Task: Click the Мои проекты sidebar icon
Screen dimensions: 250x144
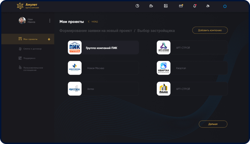Action: coord(20,39)
